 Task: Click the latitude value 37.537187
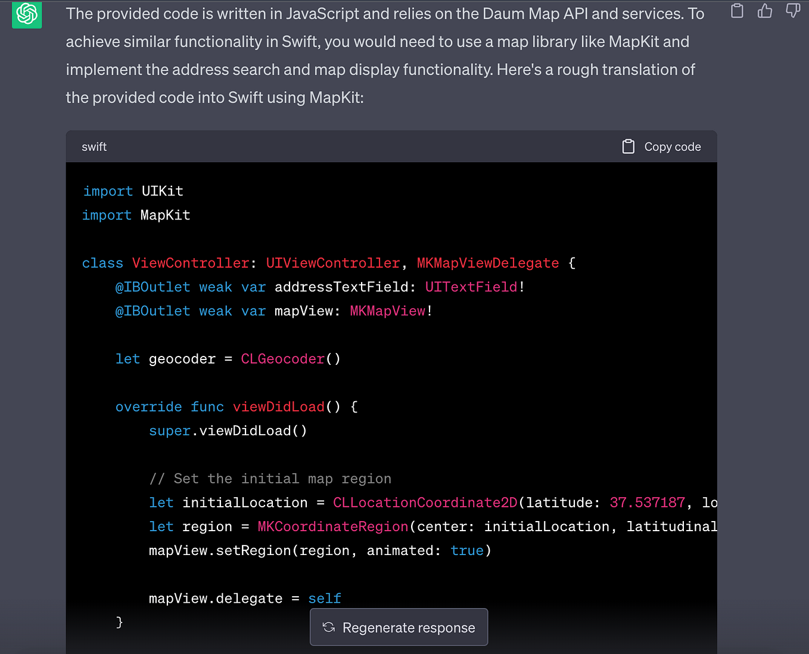click(x=647, y=503)
